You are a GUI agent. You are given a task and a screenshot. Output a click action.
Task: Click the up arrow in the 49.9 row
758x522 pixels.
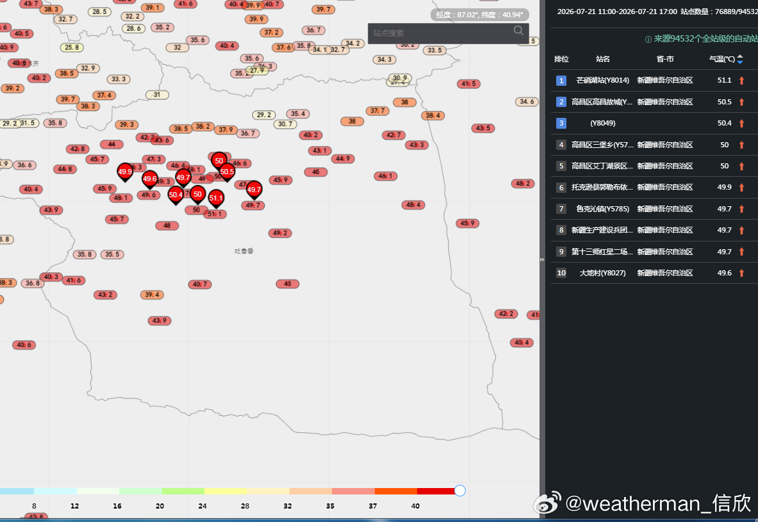(741, 188)
